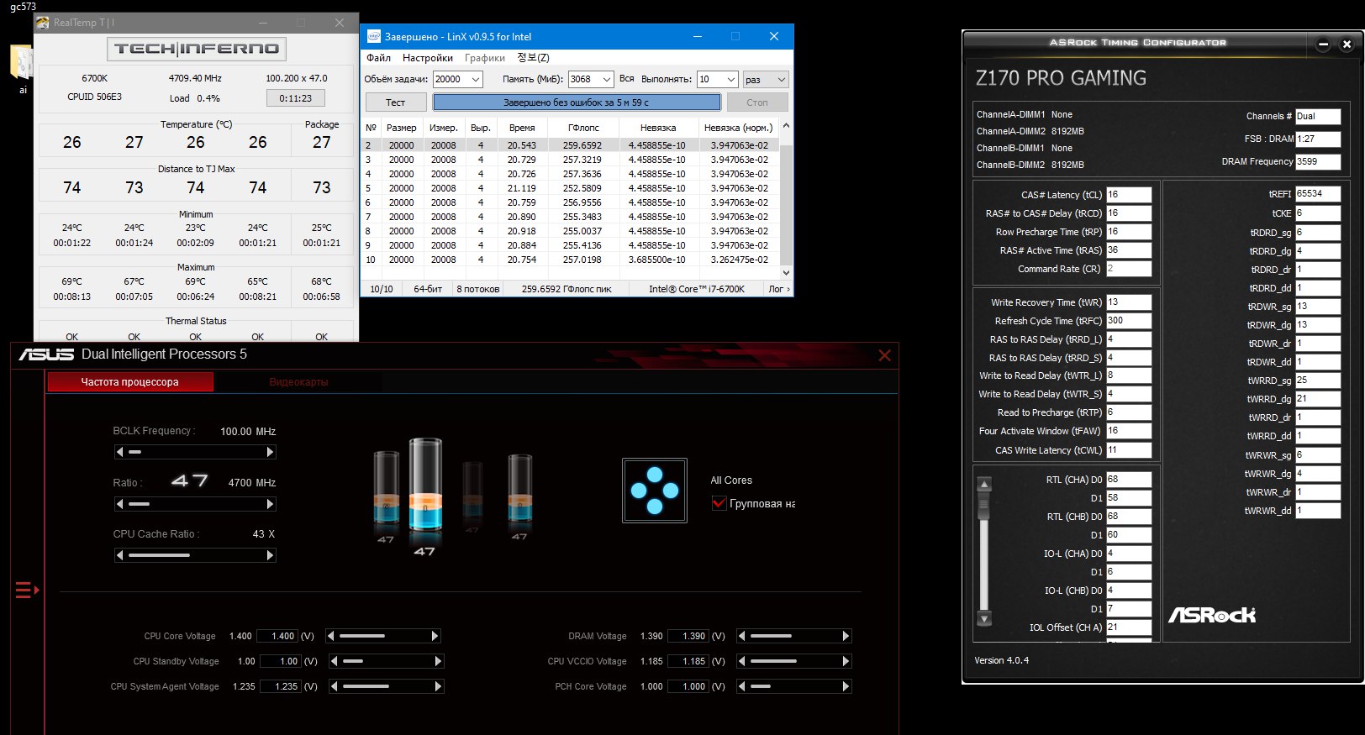The image size is (1365, 735).
Task: Decrease CPU Cache Ratio with left arrow
Action: pos(119,555)
